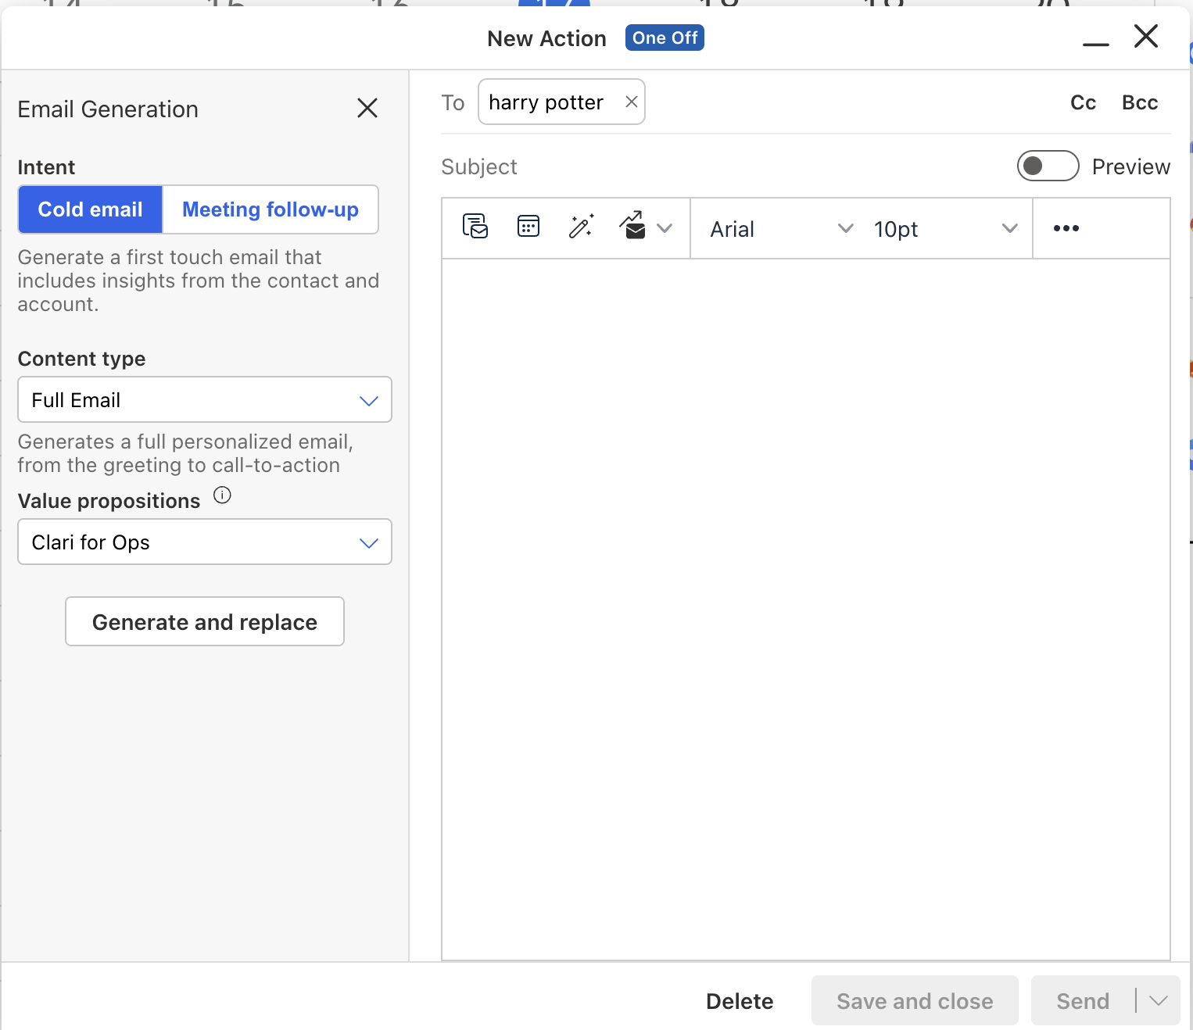1193x1030 pixels.
Task: Open the Arial font family dropdown
Action: [x=781, y=229]
